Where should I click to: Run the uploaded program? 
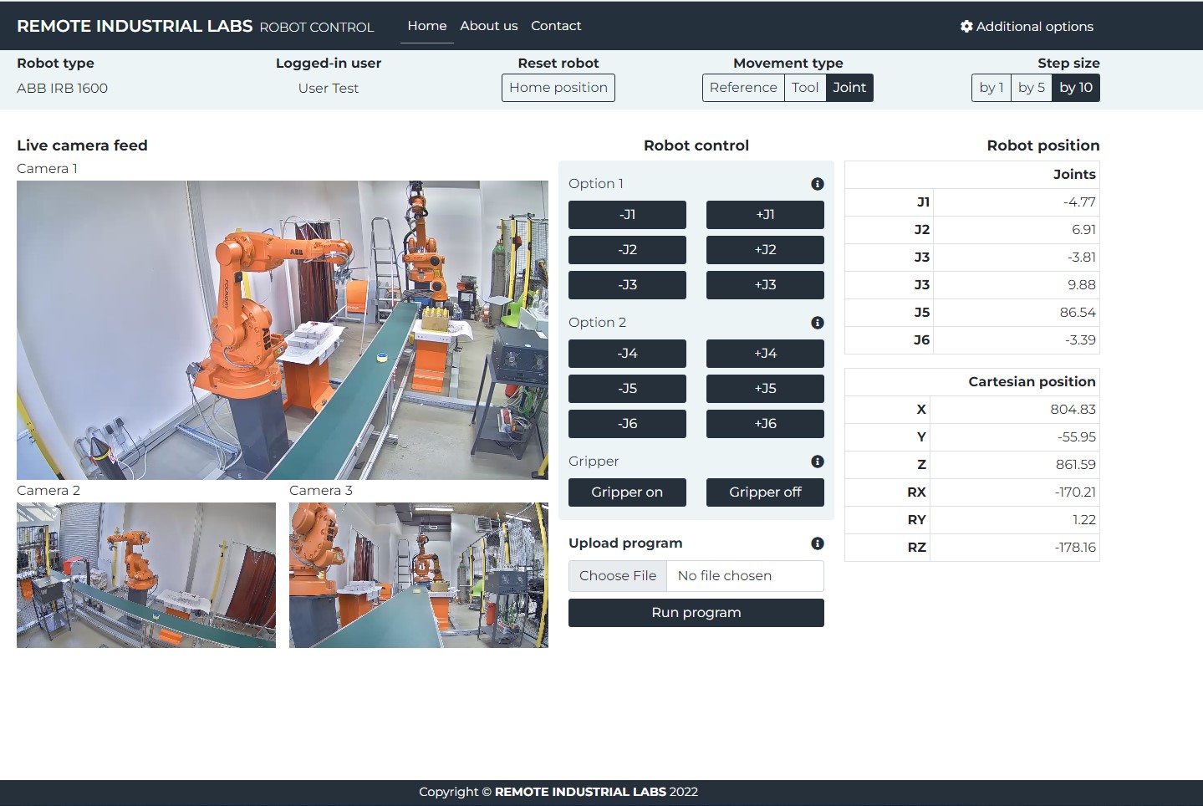pos(696,613)
